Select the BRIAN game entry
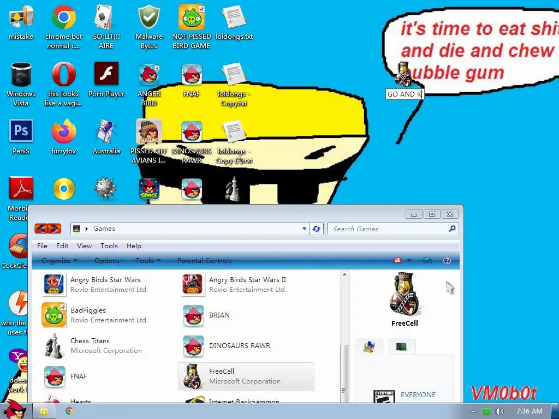Screen dimensions: 559x419 [x=246, y=315]
